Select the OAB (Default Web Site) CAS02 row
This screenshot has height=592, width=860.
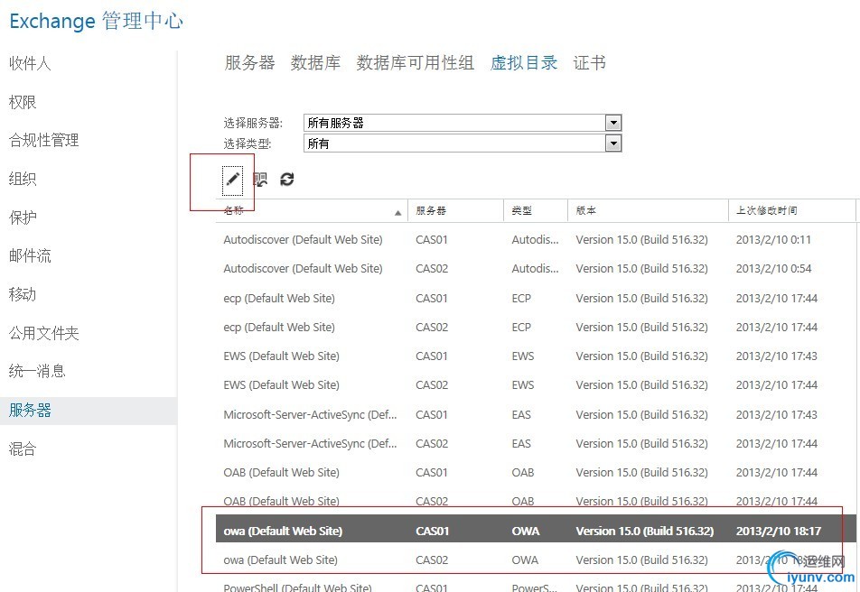coord(536,501)
